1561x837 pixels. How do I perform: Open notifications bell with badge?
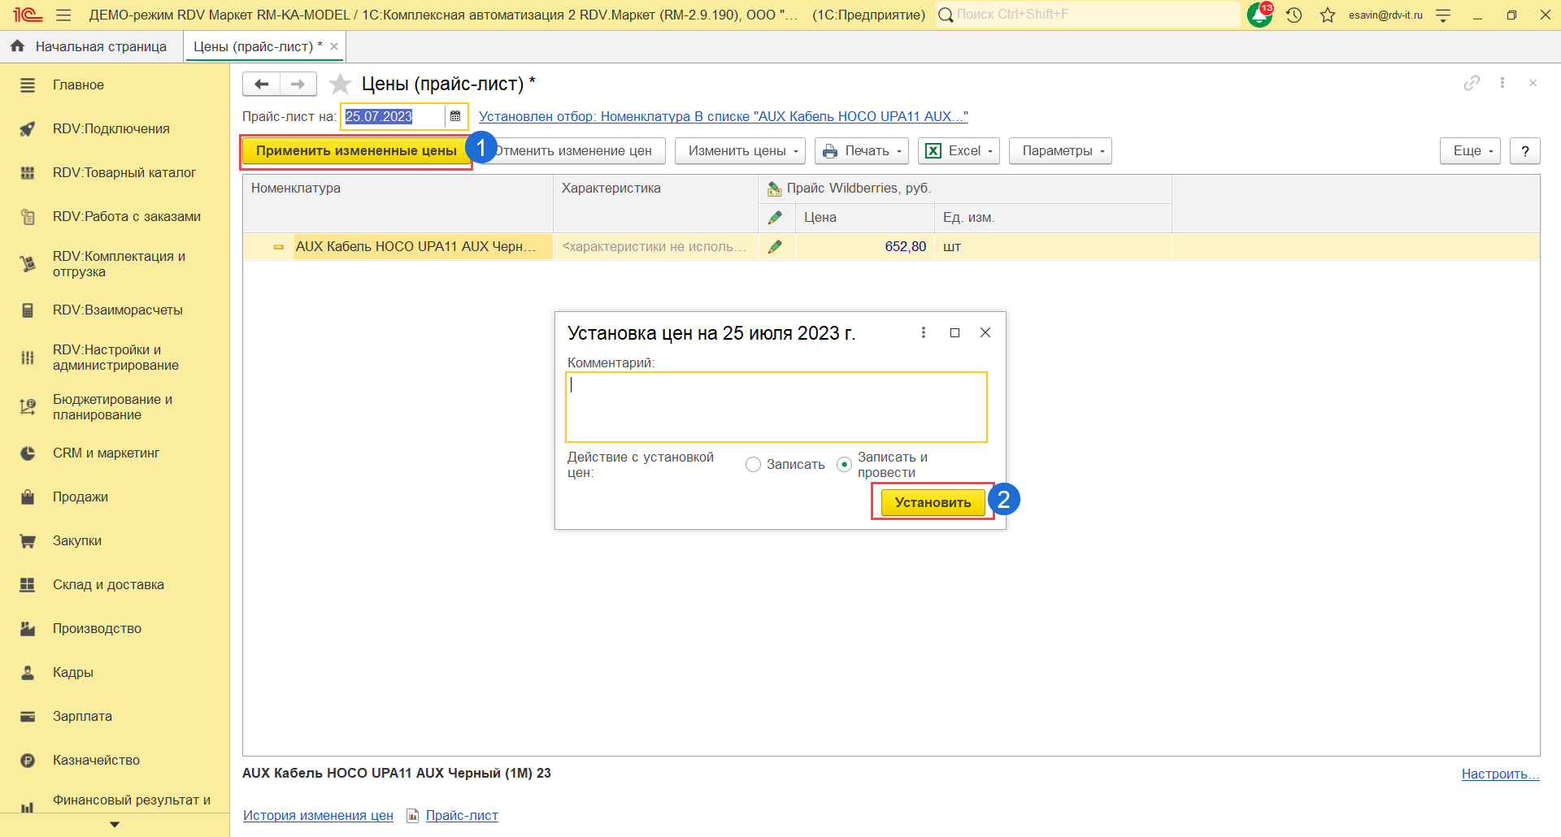[1260, 15]
